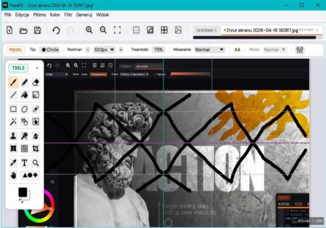Fit canvas to window with corner-brackets icon
326x228 pixels.
(x=117, y=30)
